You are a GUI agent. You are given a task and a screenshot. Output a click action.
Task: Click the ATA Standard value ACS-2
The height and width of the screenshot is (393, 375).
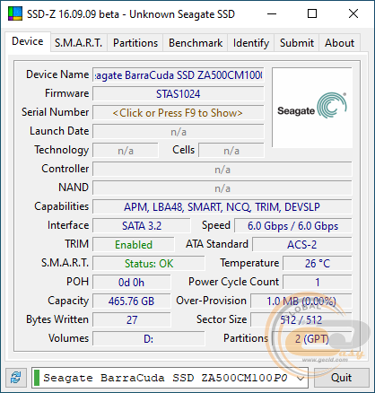coord(302,245)
